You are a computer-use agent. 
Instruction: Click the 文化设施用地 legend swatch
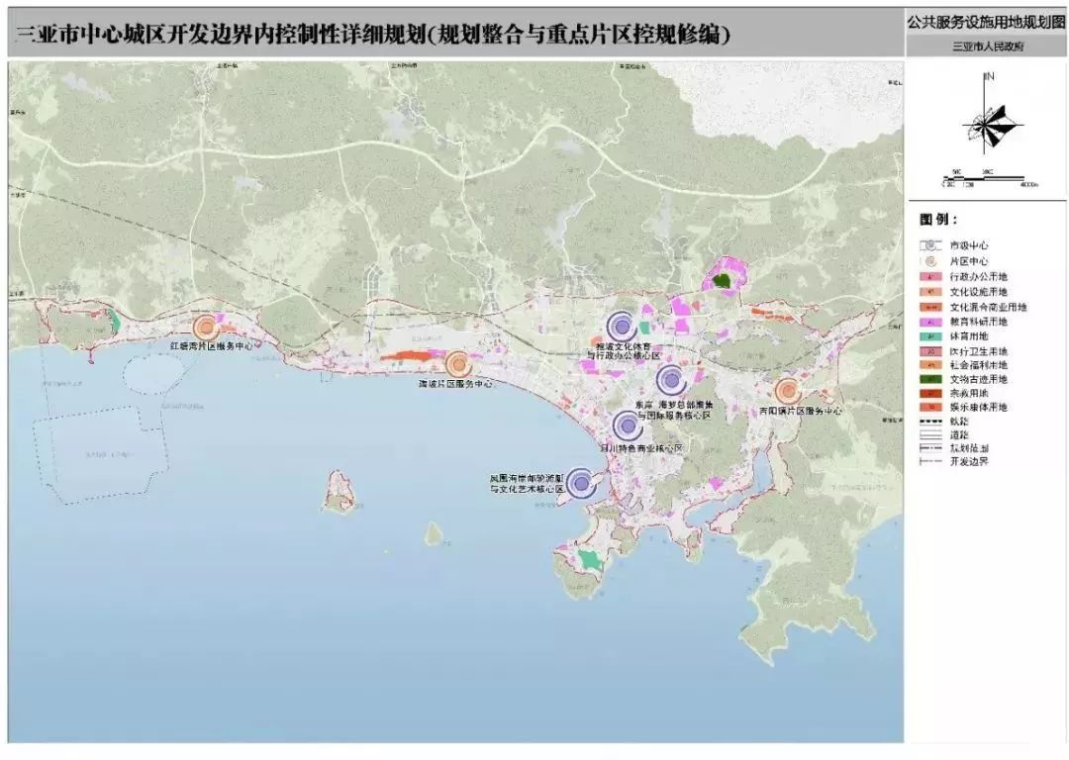coord(930,292)
